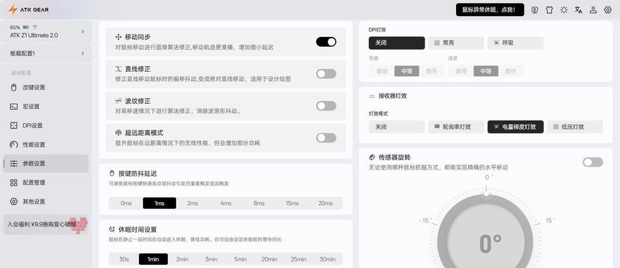Viewport: 620px width, 268px height.
Task: Open 其他设置 menu item
Action: (x=46, y=202)
